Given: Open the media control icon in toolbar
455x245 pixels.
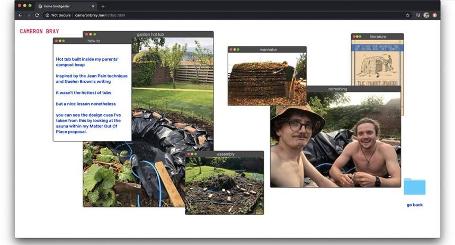Looking at the screenshot, I should pyautogui.click(x=418, y=15).
